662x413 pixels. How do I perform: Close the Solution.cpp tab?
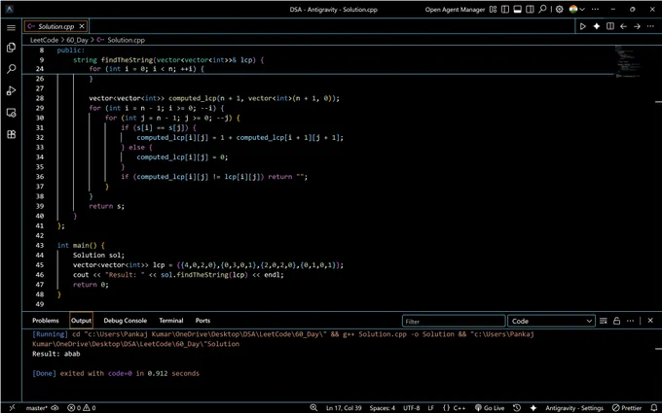click(x=82, y=26)
